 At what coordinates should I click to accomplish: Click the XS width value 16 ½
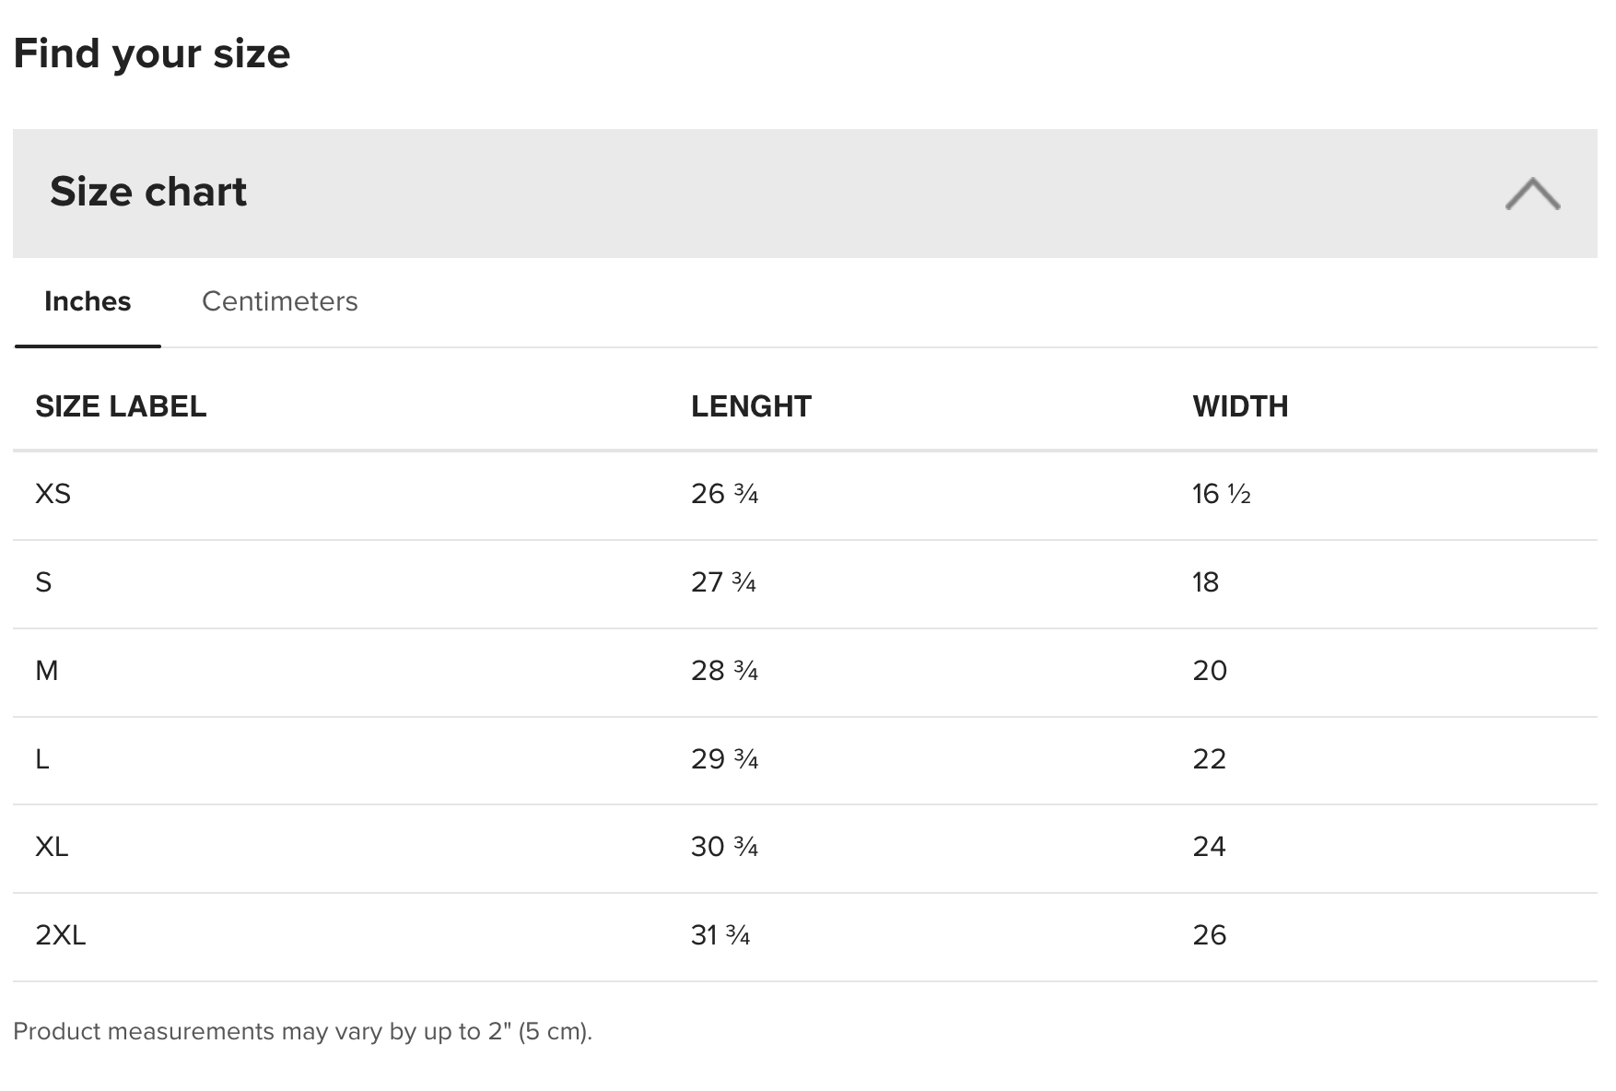point(1221,494)
